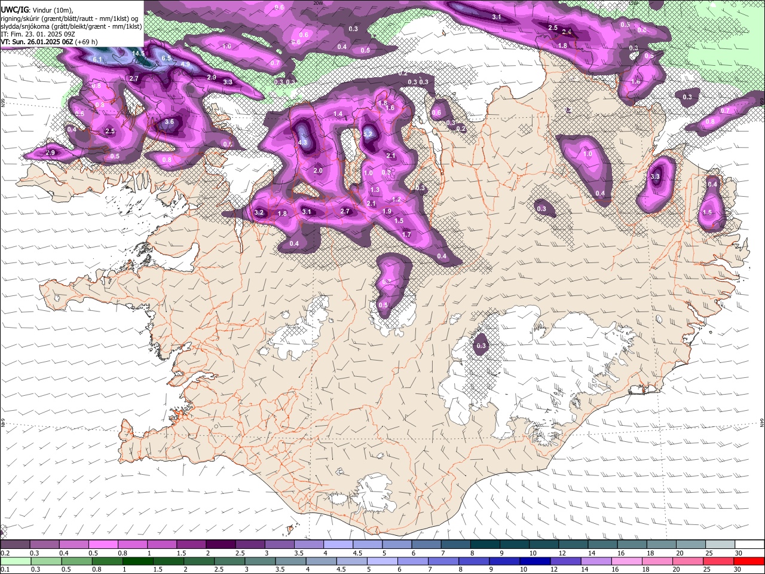Screen dimensions: 765x574
Task: Click the 8–9 dark teal swatch in upper legend
Action: (x=485, y=545)
